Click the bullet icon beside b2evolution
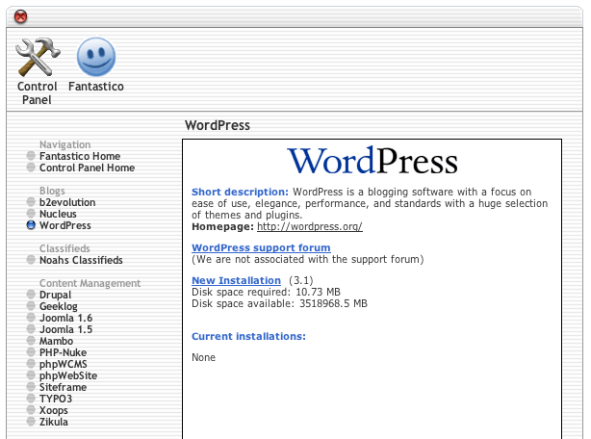The width and height of the screenshot is (591, 439). (x=31, y=203)
